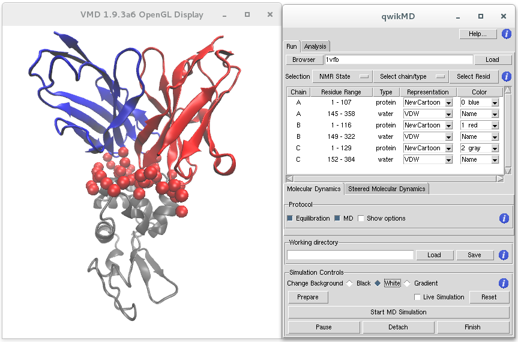Open the Protocol section info icon
This screenshot has width=518, height=342.
tap(504, 218)
